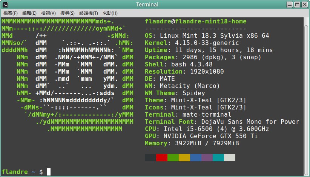
Task: Click the CPU value Intel i5-6500
Action: [x=216, y=129]
